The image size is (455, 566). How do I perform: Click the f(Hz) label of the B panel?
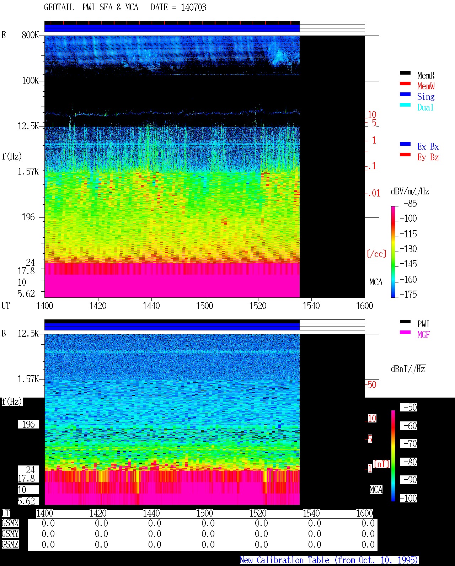click(x=12, y=401)
